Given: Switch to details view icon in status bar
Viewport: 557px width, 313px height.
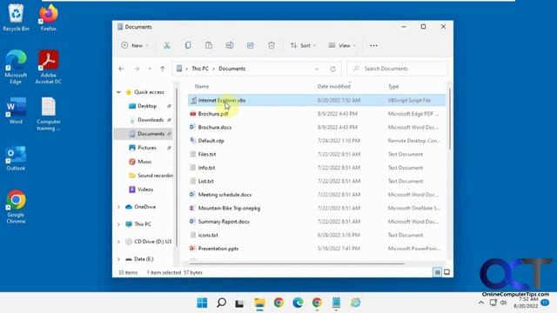Looking at the screenshot, I should (437, 272).
